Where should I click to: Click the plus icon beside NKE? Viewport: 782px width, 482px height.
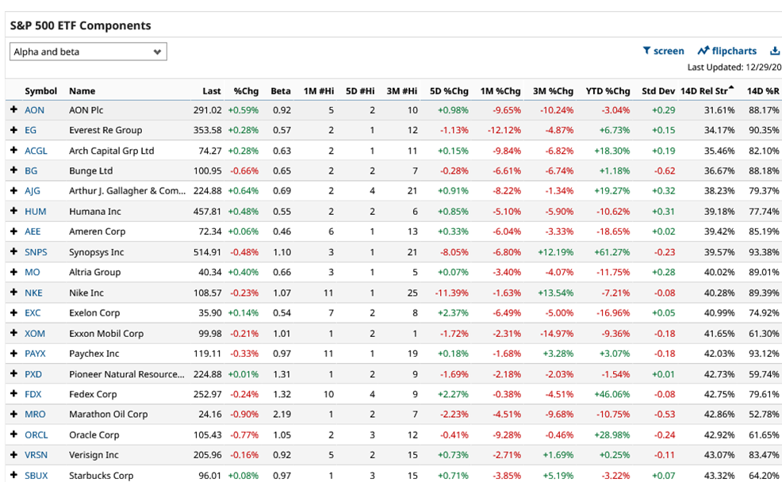pyautogui.click(x=15, y=292)
